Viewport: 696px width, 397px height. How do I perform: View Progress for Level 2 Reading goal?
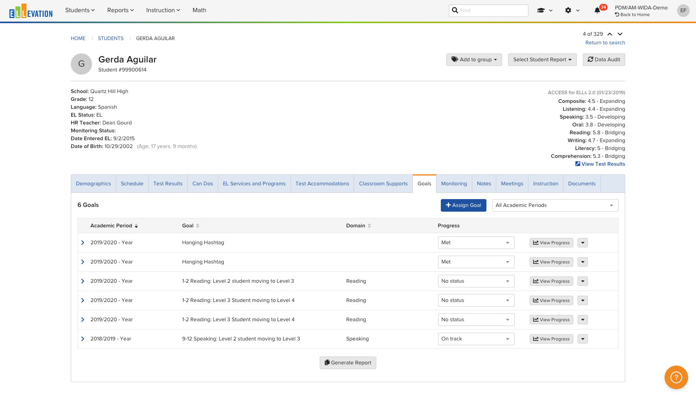[x=551, y=281]
